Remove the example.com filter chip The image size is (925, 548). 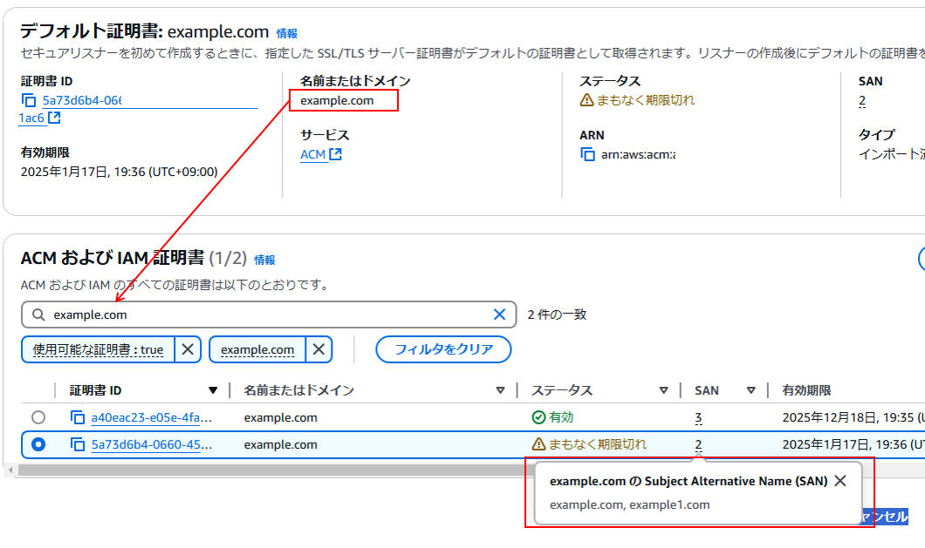click(319, 349)
